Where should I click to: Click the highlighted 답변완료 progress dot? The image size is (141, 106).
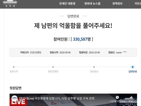[133, 67]
